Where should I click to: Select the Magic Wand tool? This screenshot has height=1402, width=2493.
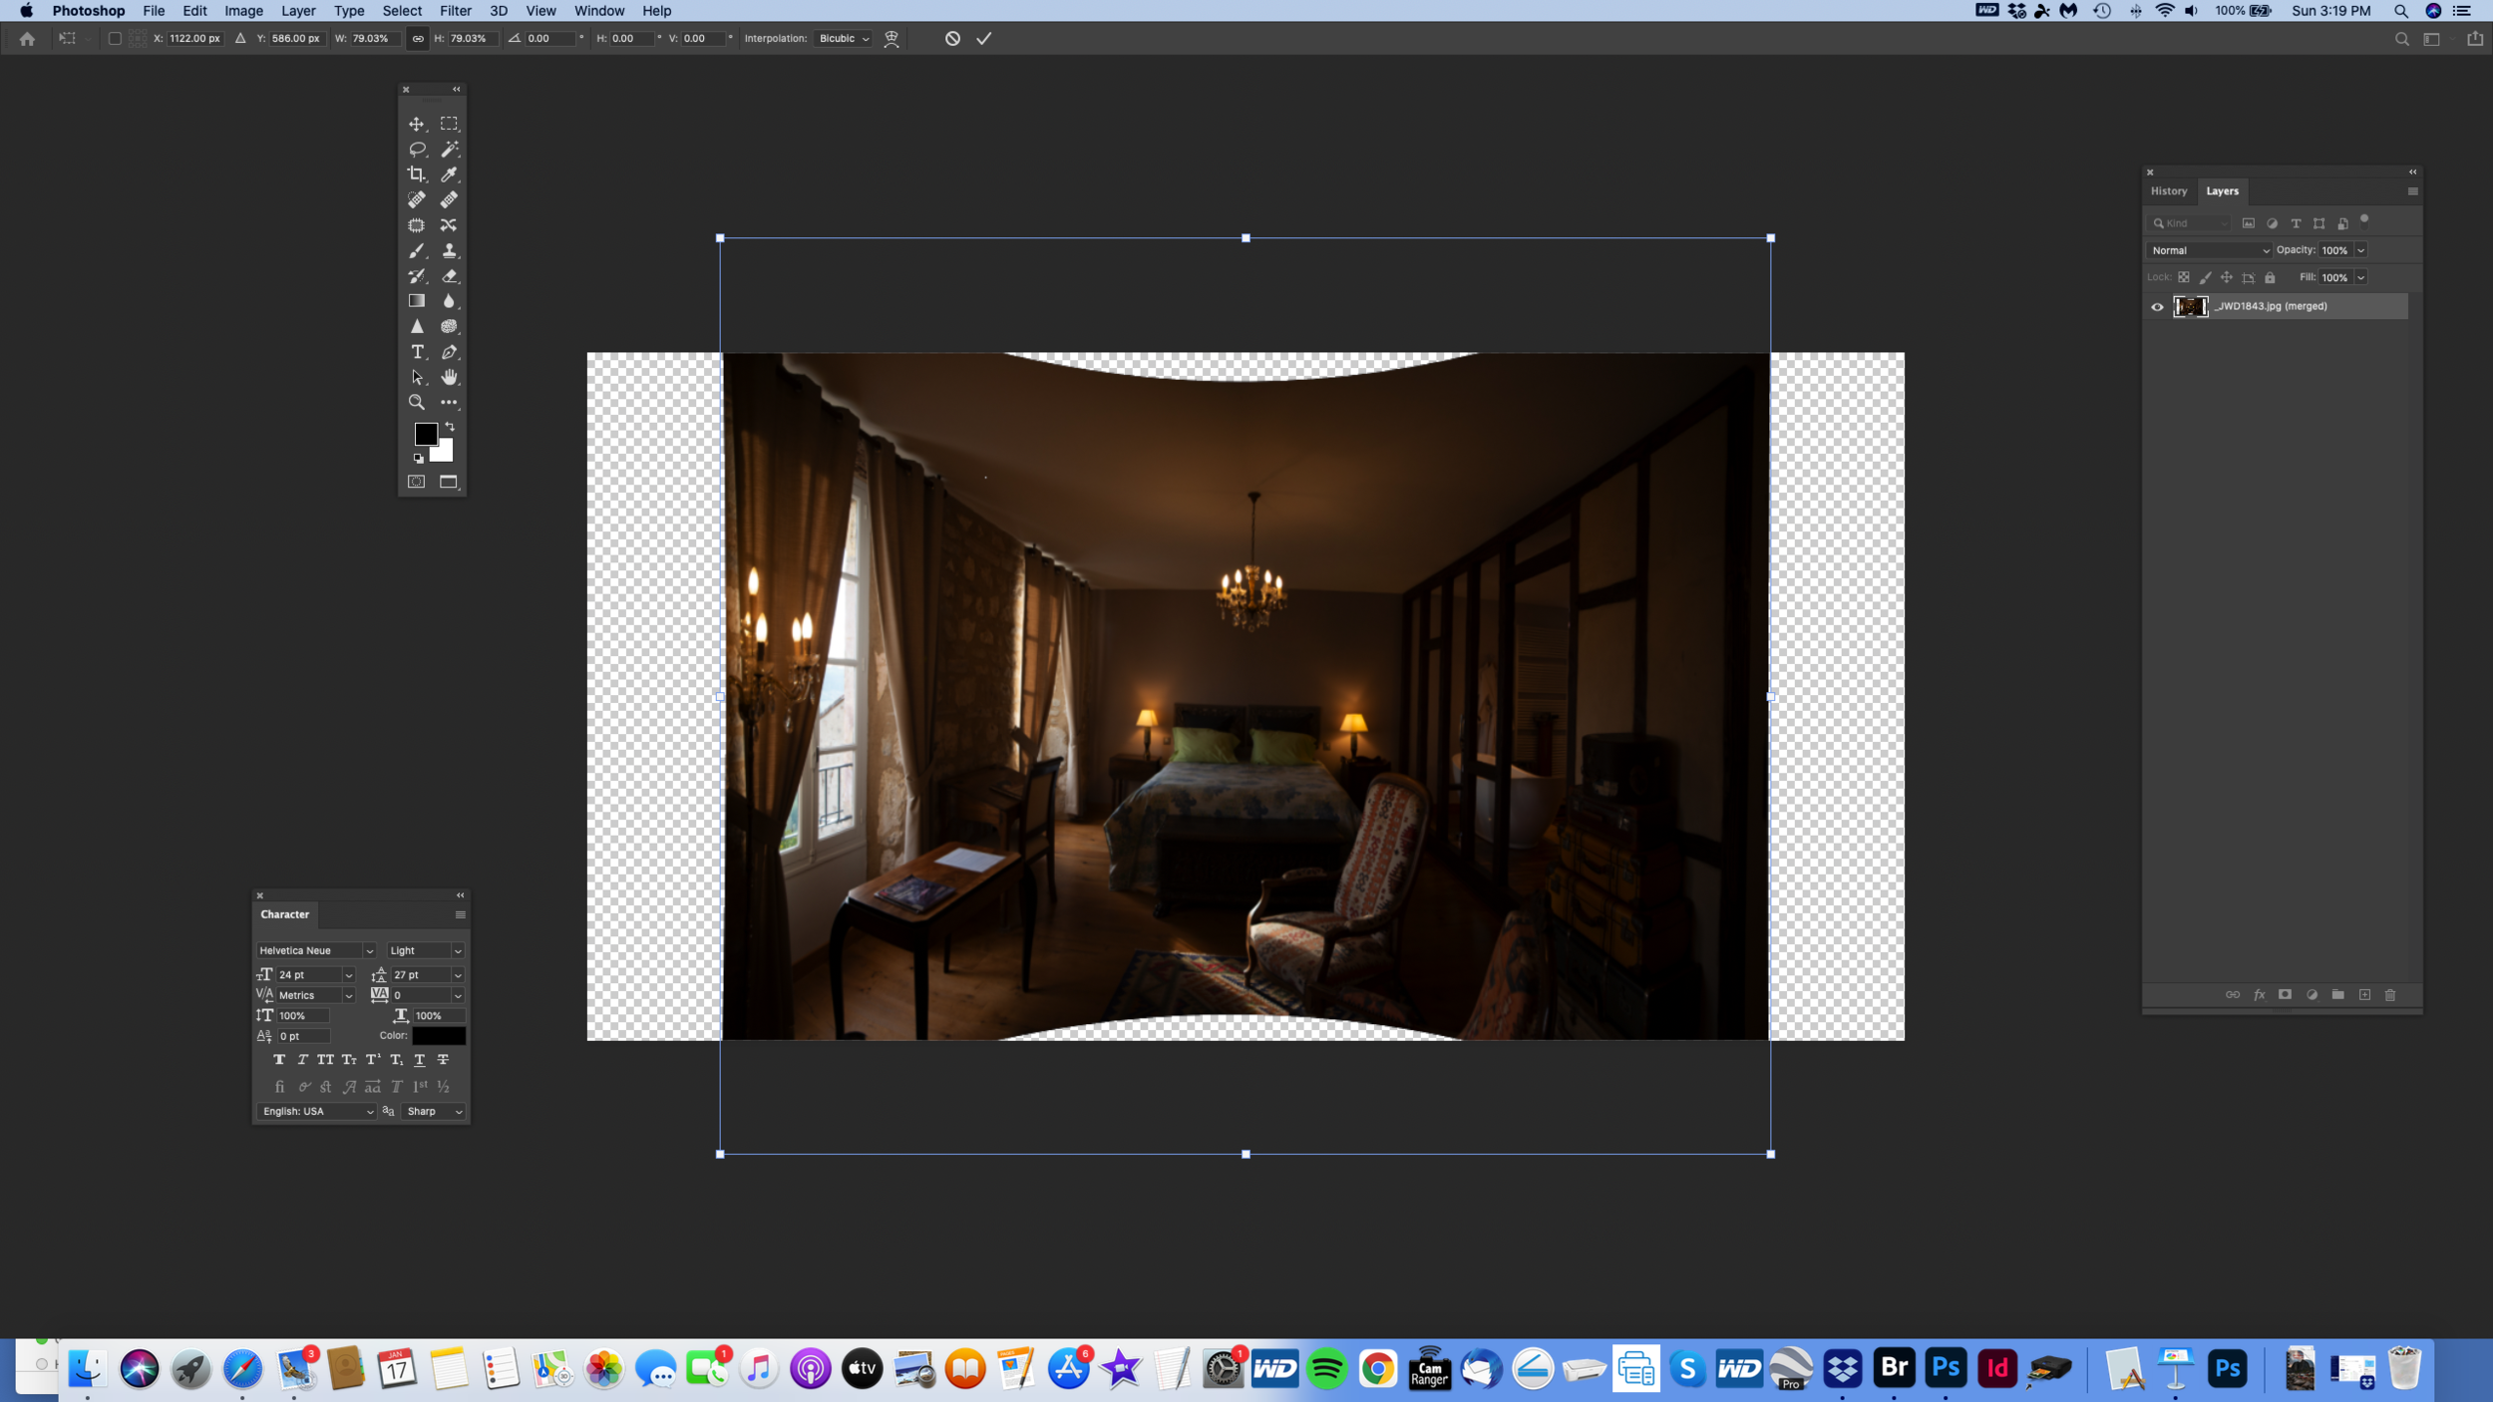pos(450,150)
